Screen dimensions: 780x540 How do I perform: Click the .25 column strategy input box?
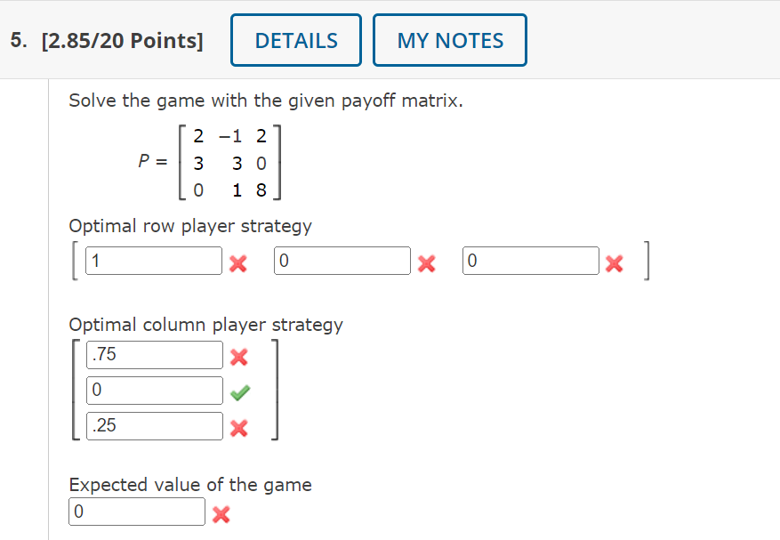[x=154, y=425]
